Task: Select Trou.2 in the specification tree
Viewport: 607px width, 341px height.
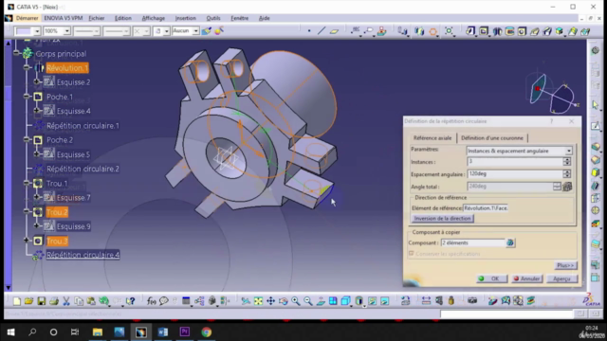Action: (x=57, y=212)
